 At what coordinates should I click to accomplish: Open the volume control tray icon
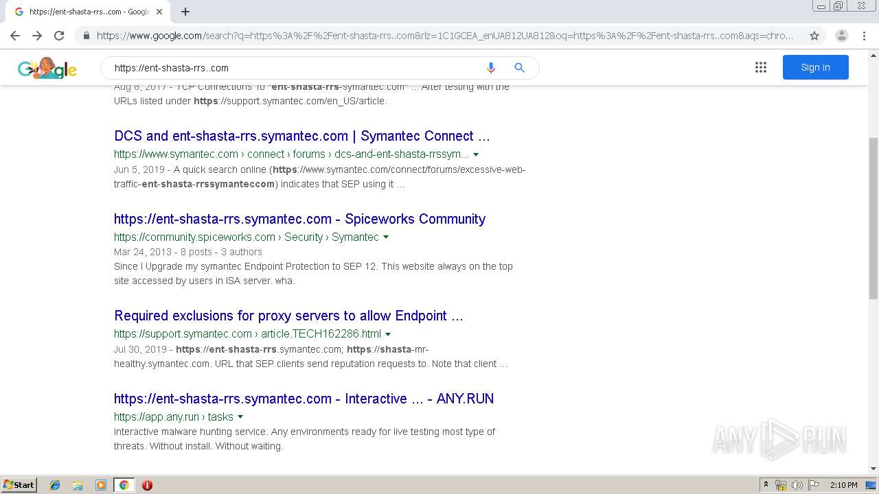tap(797, 485)
